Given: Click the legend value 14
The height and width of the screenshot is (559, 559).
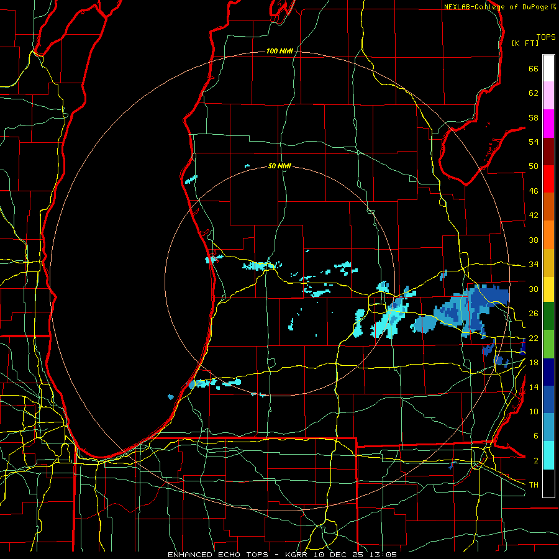Looking at the screenshot, I should (x=534, y=387).
